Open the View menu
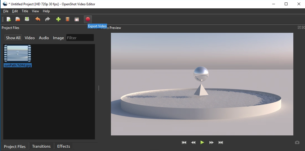 pyautogui.click(x=35, y=11)
